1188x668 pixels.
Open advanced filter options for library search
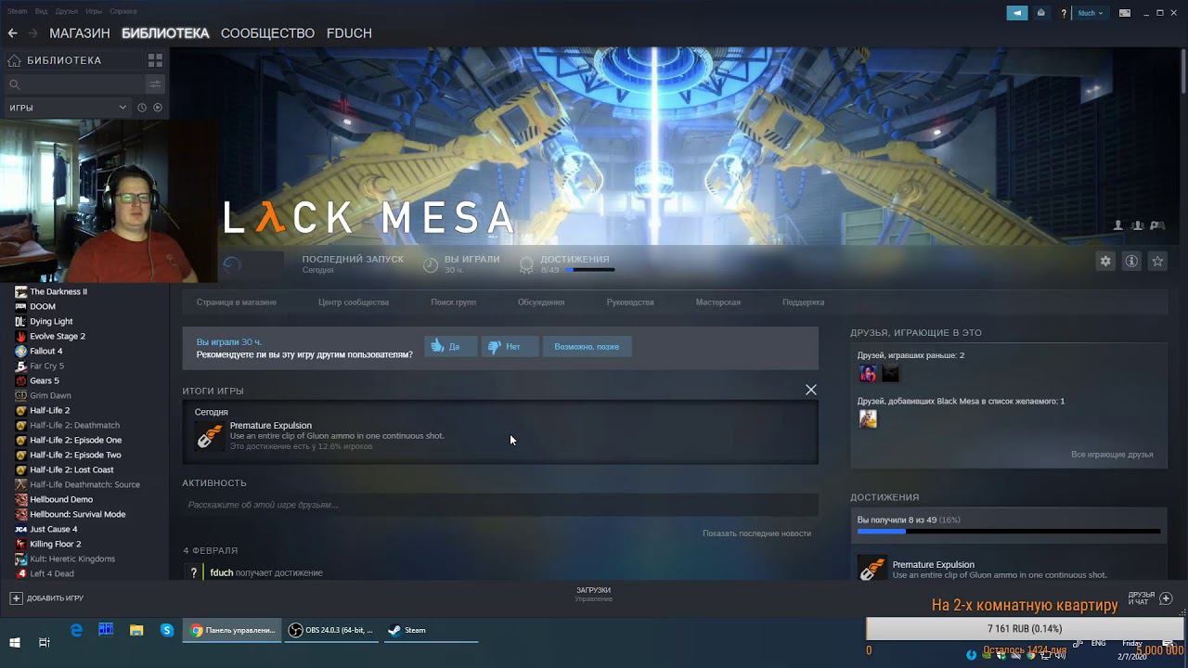(x=155, y=83)
